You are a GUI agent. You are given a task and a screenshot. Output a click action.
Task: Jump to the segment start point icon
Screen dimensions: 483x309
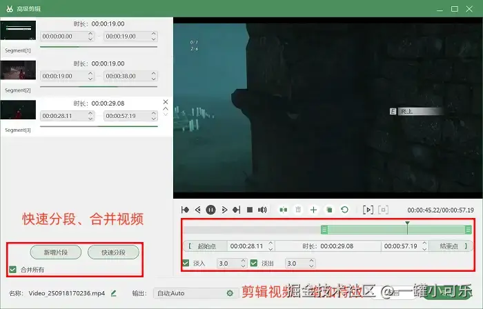(185, 210)
